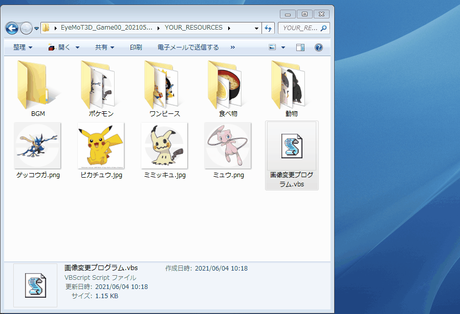Click the 画像変更プログラム.vbs file name label
This screenshot has width=460, height=314.
click(292, 179)
